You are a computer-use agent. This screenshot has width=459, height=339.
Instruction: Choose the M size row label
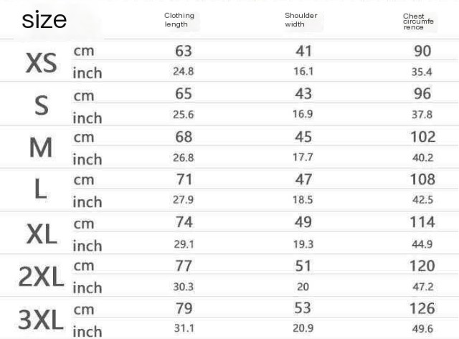point(41,148)
